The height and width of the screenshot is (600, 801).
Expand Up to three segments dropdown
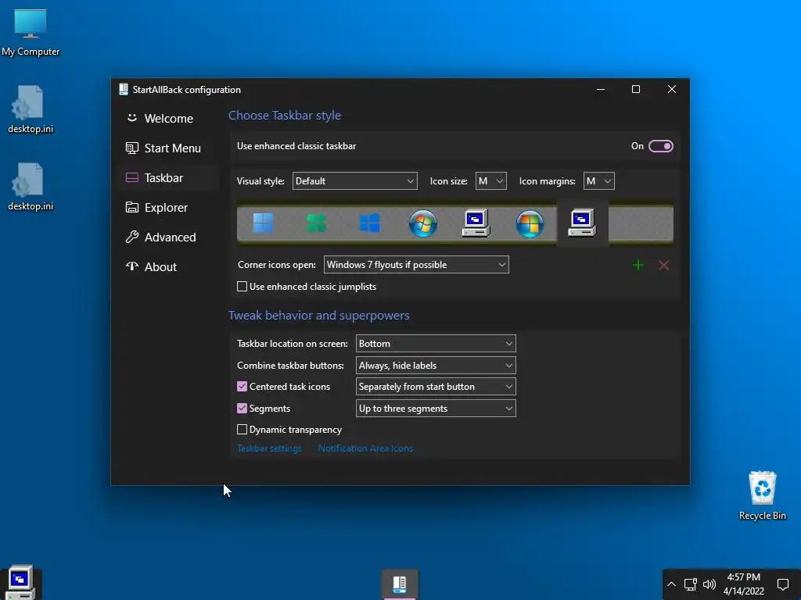point(436,408)
